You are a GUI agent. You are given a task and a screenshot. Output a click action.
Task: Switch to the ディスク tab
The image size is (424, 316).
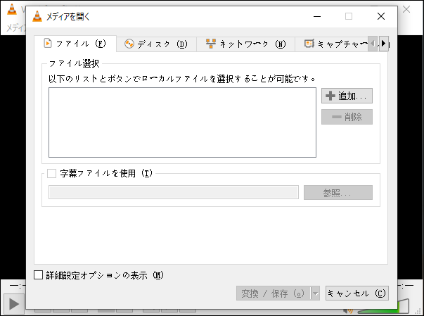[x=155, y=44]
